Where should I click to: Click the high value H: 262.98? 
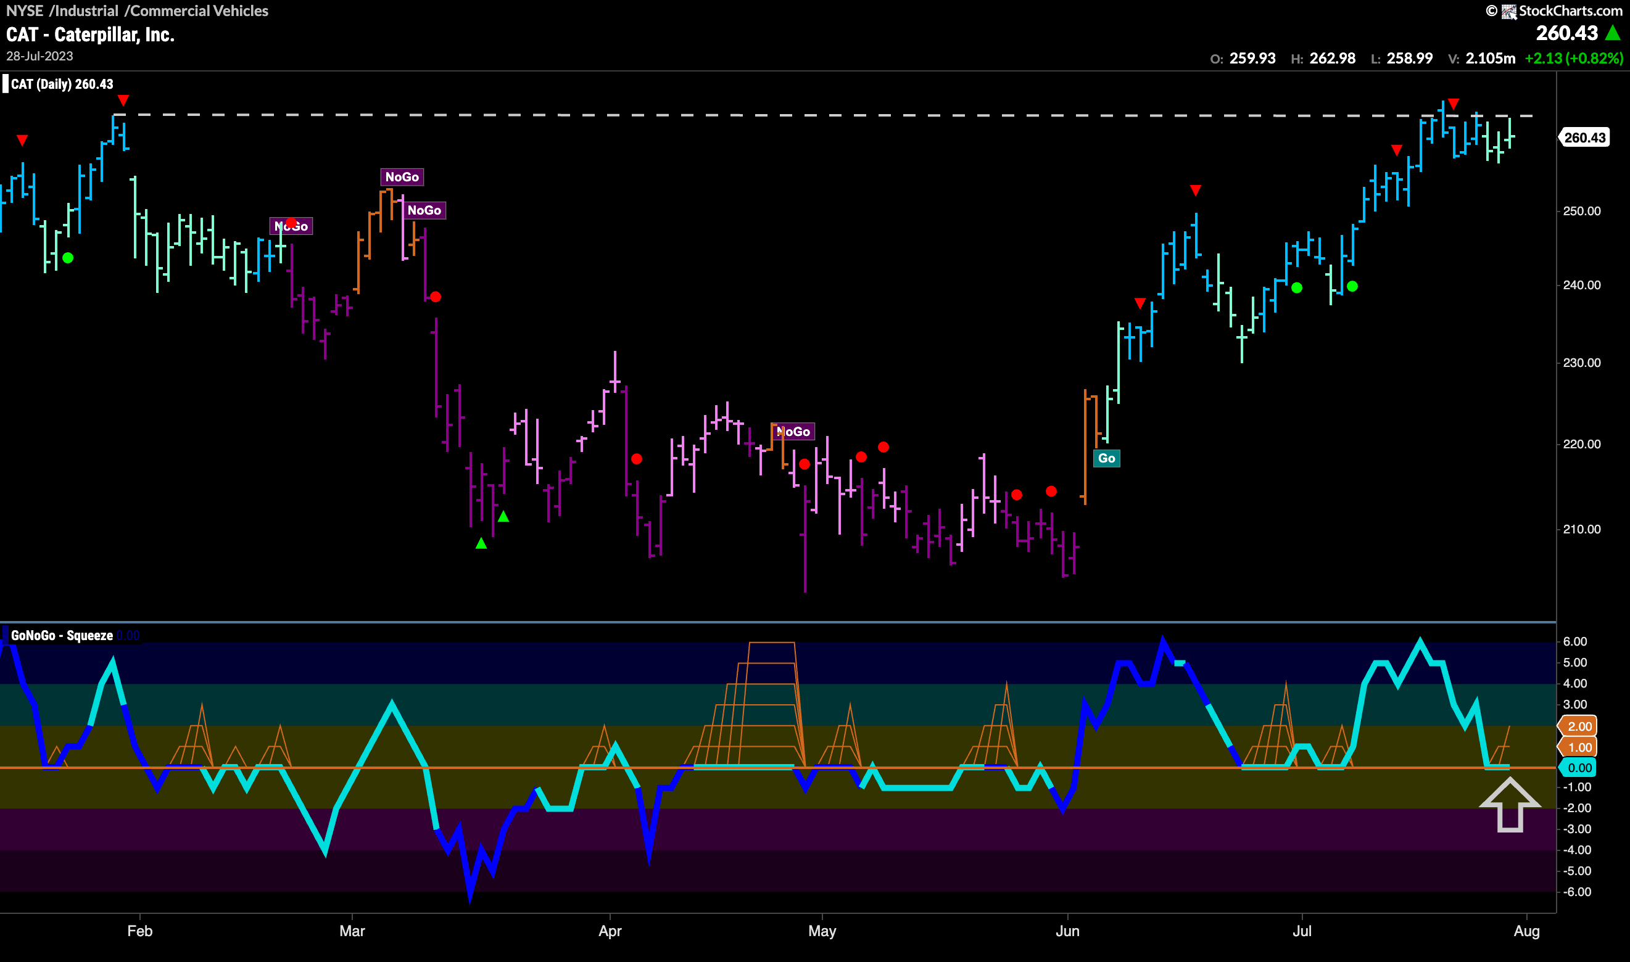click(x=1323, y=59)
